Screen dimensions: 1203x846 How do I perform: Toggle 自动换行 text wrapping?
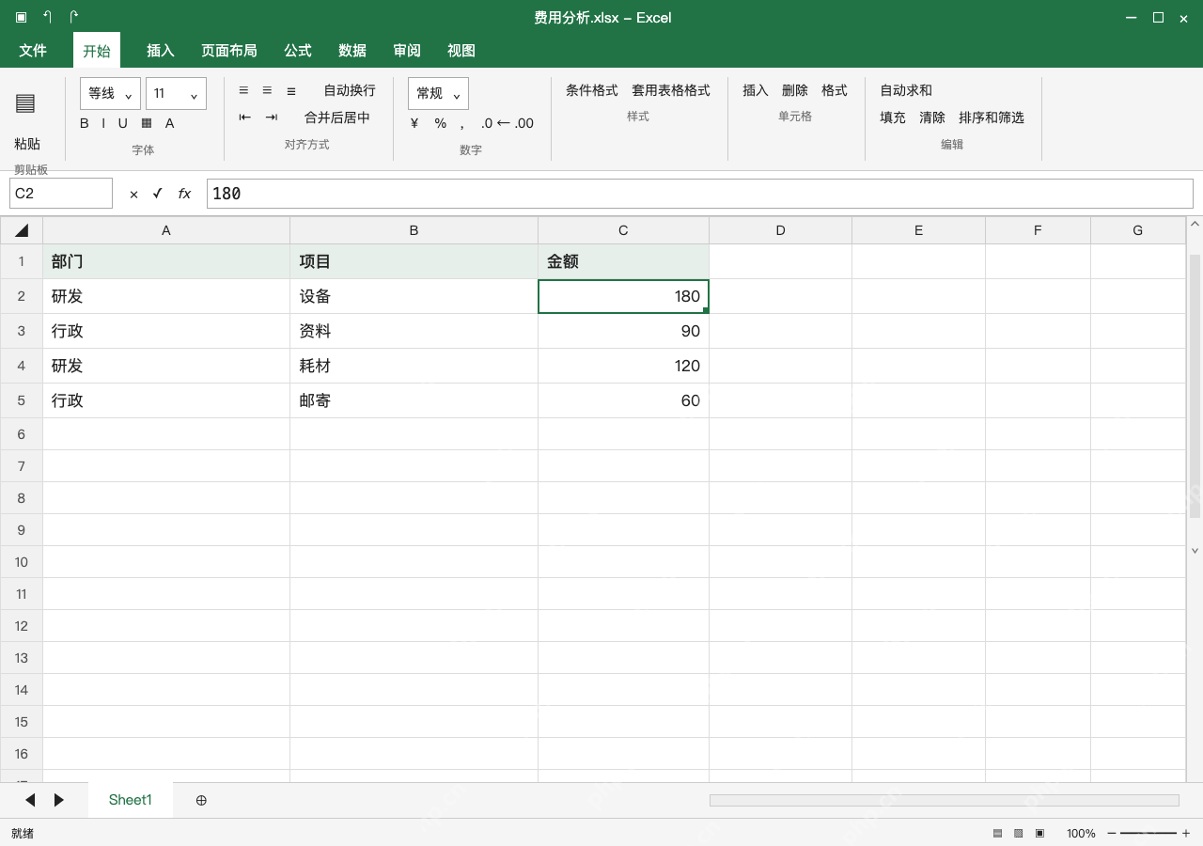[x=350, y=90]
